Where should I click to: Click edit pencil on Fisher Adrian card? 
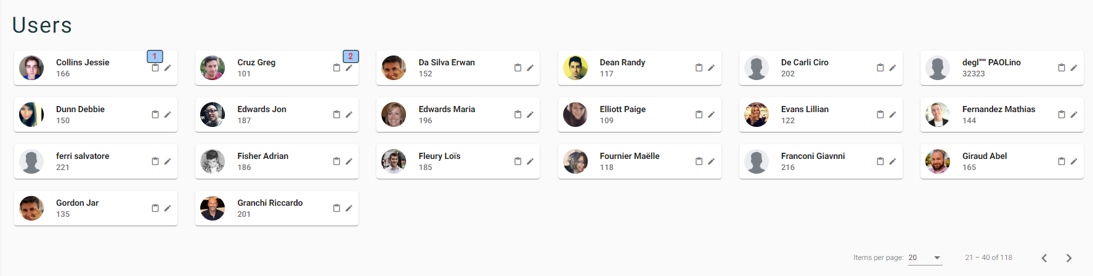click(x=349, y=161)
